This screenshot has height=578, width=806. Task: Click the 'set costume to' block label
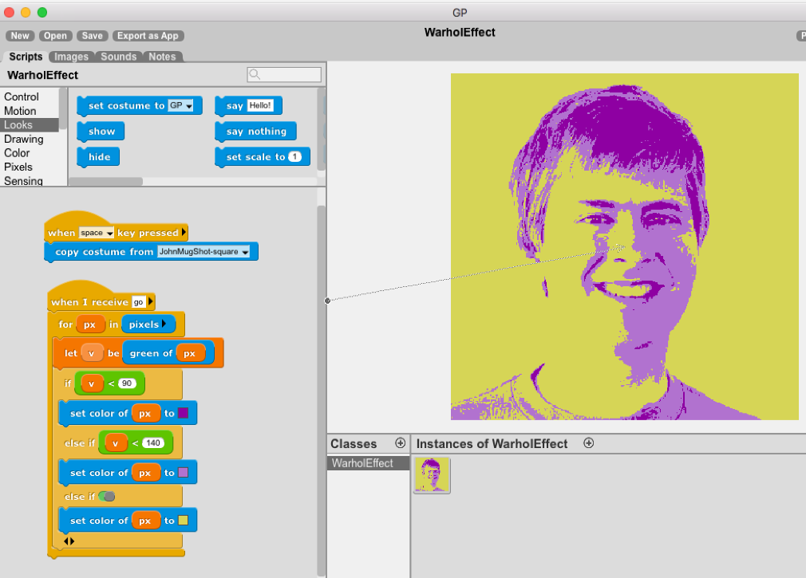pos(126,106)
